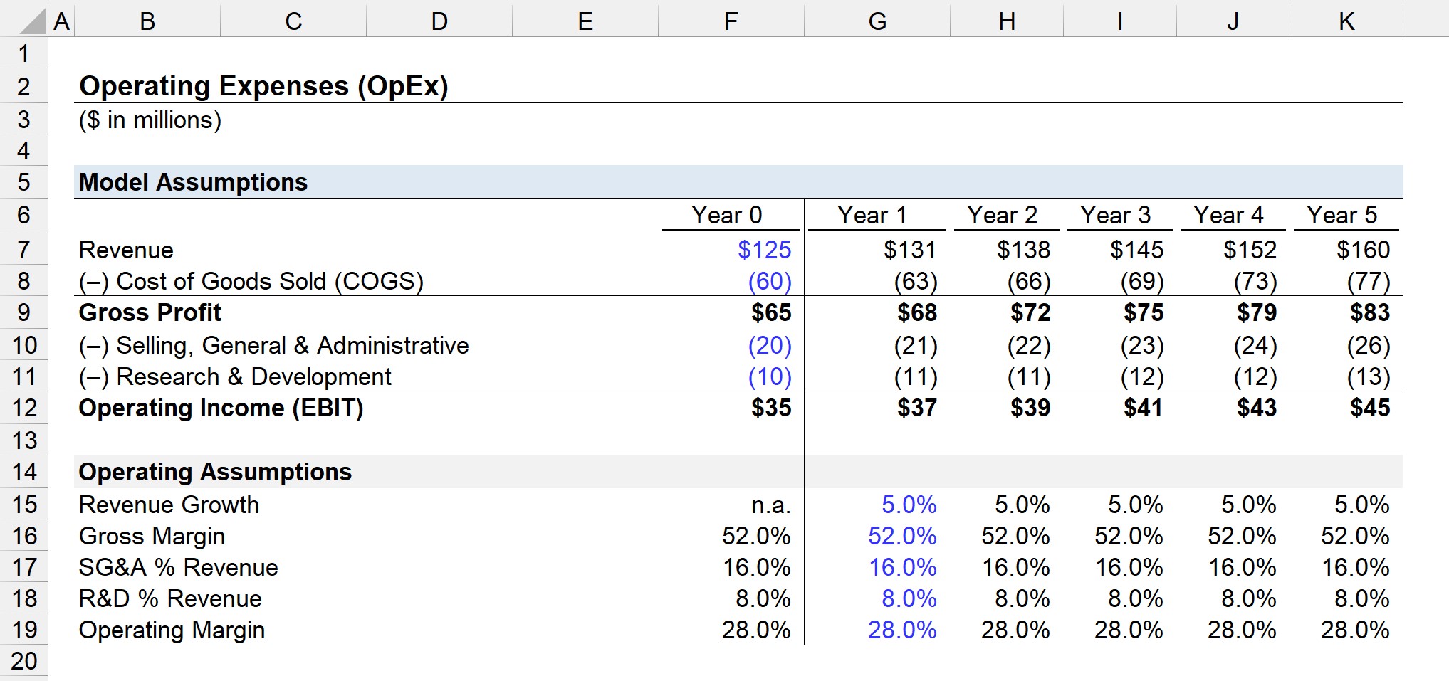The image size is (1449, 681).
Task: Click the Year 0 column label
Action: pos(727,215)
